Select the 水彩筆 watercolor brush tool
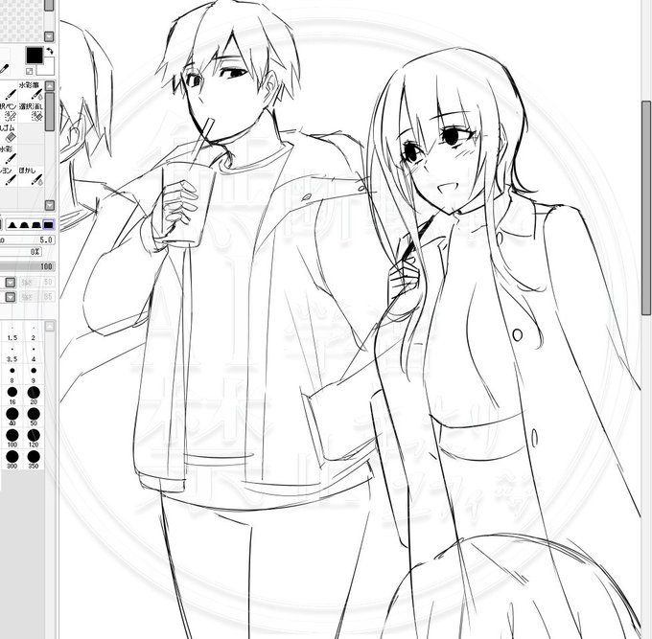Screen dimensions: 652x639 pyautogui.click(x=32, y=91)
